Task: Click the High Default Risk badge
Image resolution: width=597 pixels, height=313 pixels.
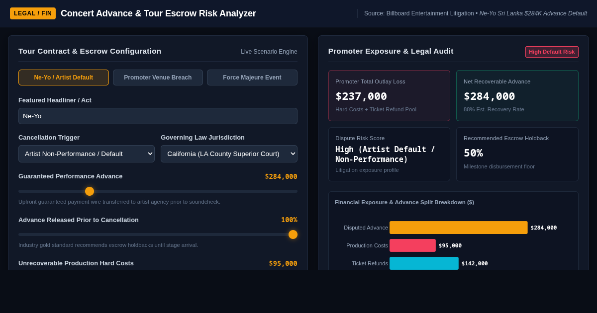Action: pos(552,52)
